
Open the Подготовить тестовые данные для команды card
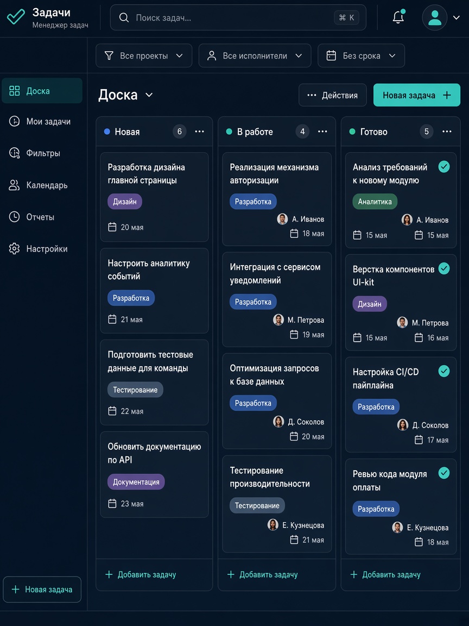pyautogui.click(x=154, y=383)
